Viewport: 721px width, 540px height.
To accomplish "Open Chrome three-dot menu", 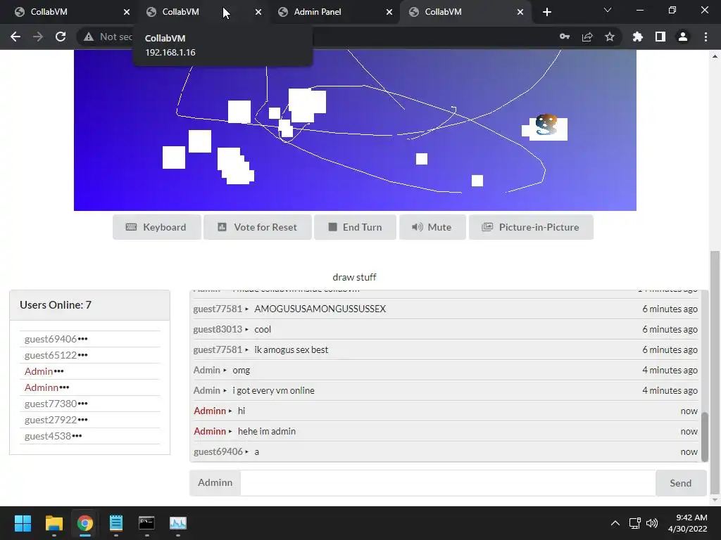I will tap(706, 37).
